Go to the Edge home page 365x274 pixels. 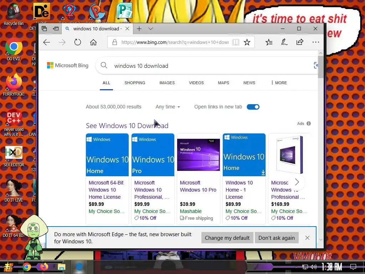coord(93,42)
